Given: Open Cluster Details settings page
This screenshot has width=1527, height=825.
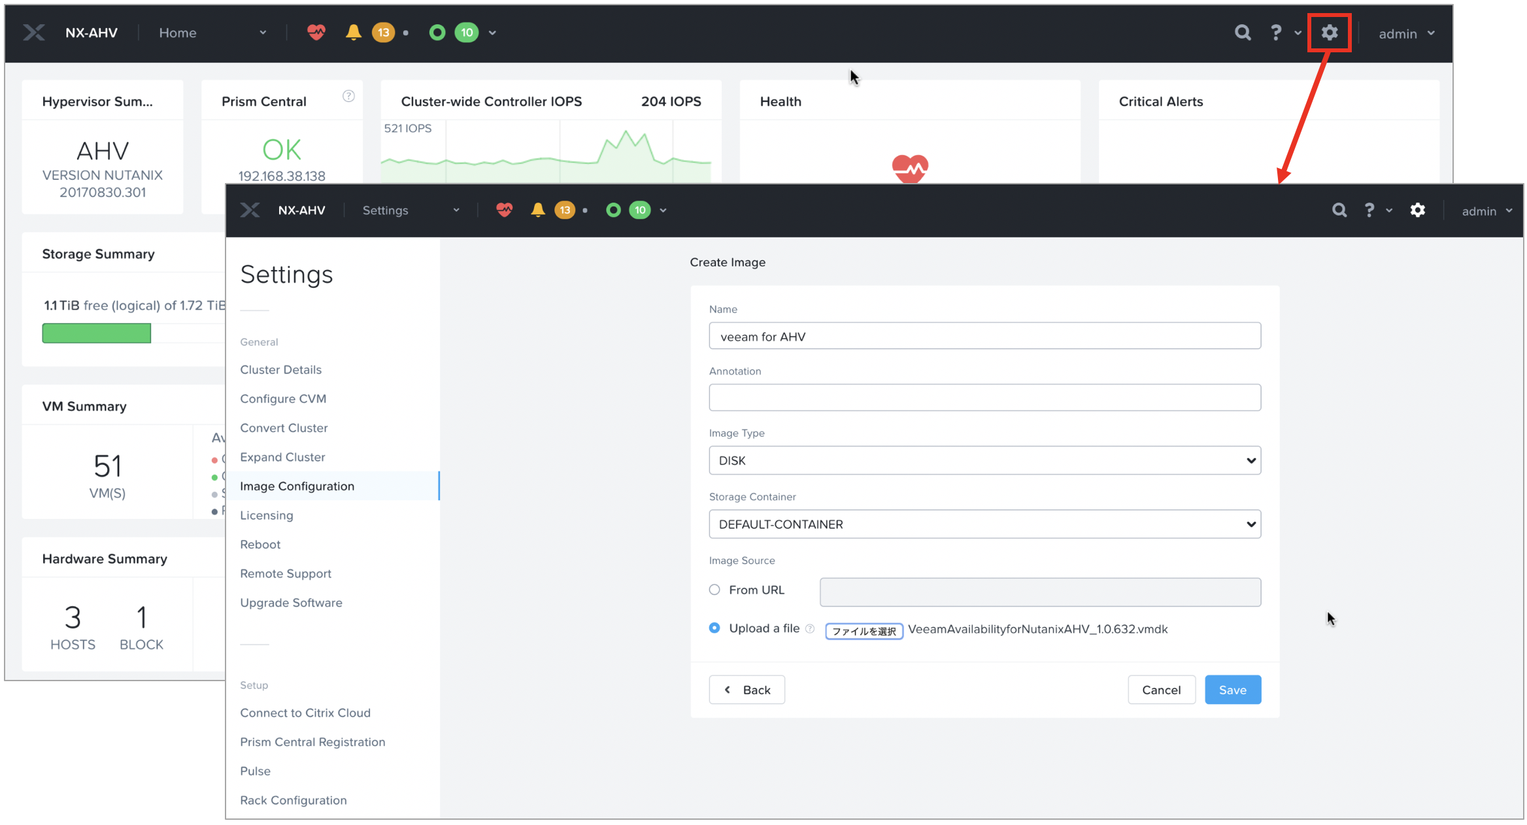Looking at the screenshot, I should (281, 369).
